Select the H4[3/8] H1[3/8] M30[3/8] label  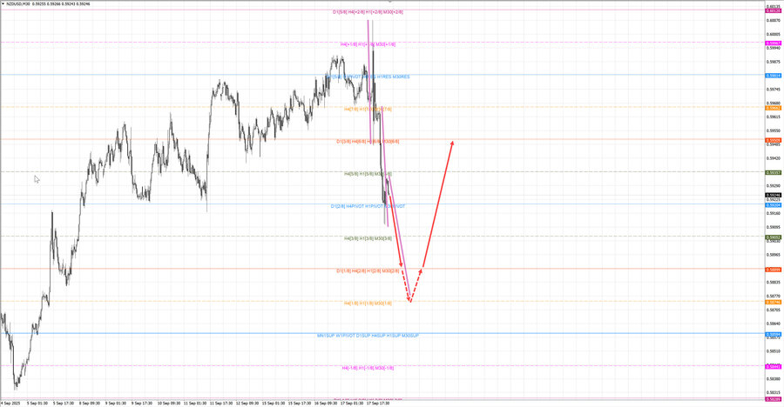tap(368, 238)
